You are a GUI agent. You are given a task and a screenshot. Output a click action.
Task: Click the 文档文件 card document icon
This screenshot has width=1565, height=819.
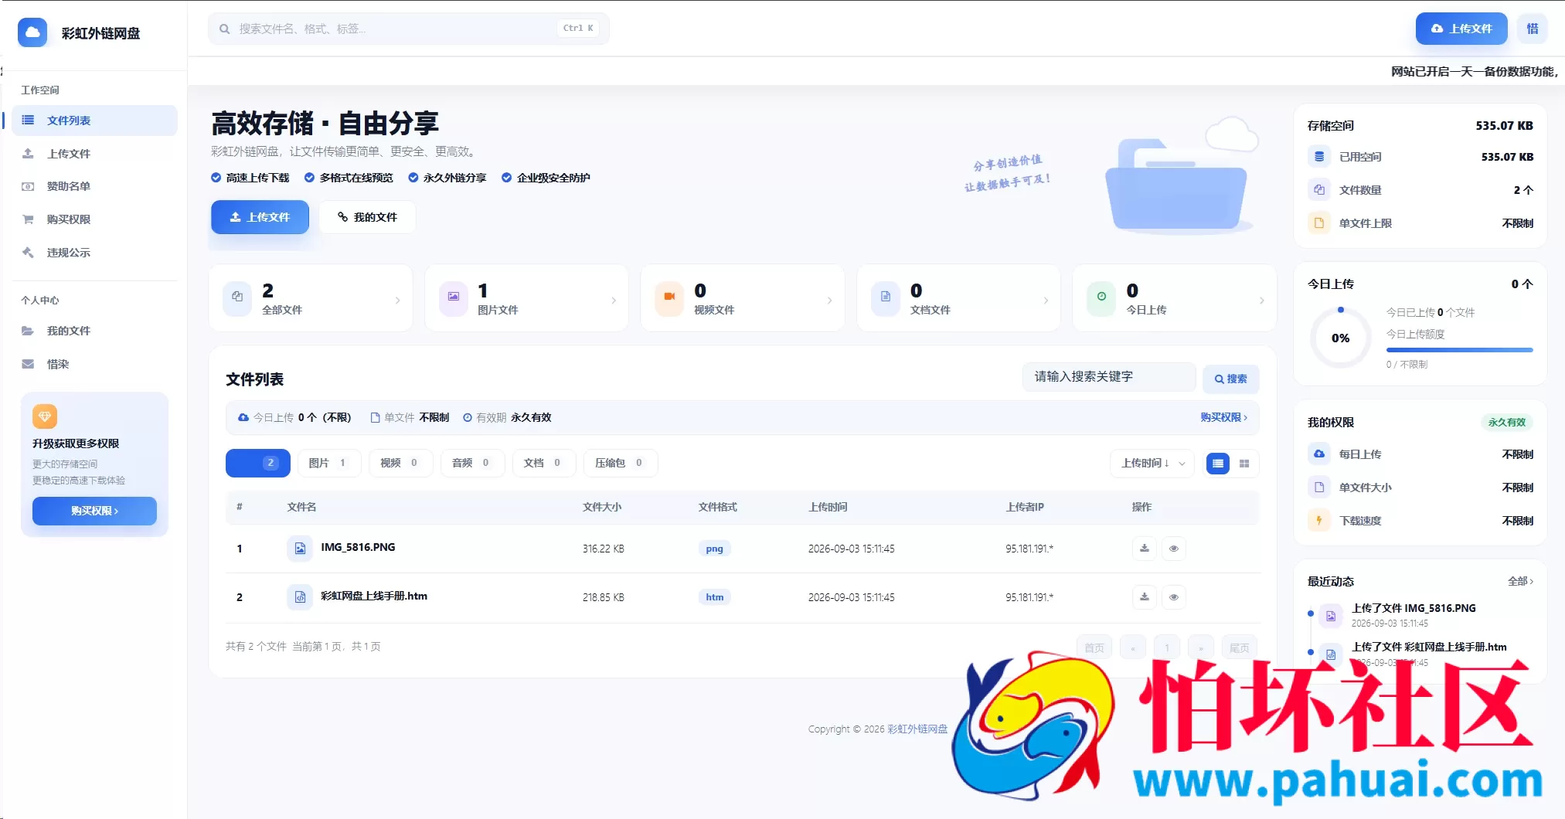point(886,297)
